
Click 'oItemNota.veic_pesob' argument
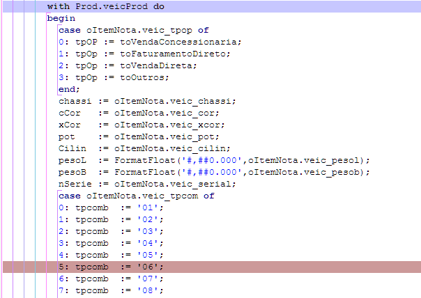tap(304, 172)
